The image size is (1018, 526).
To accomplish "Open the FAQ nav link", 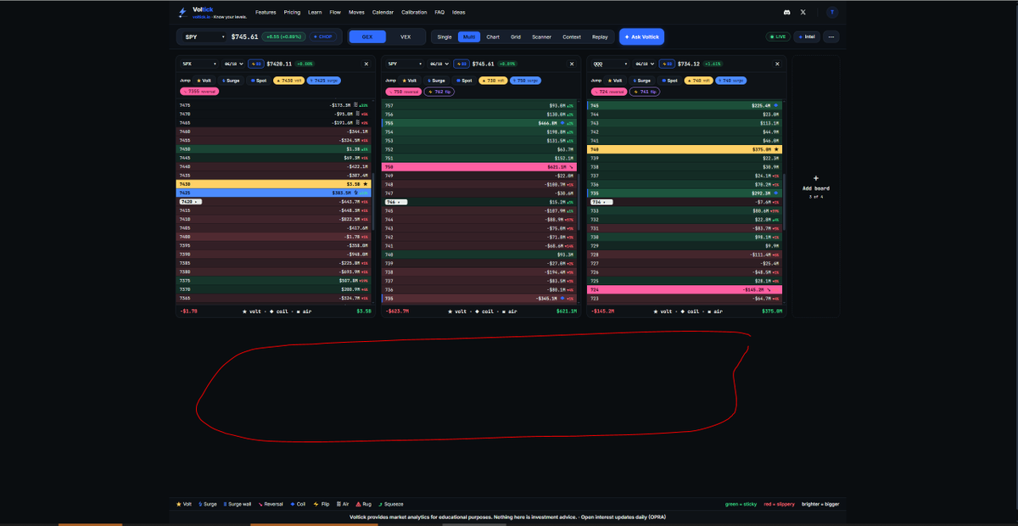I will coord(439,13).
